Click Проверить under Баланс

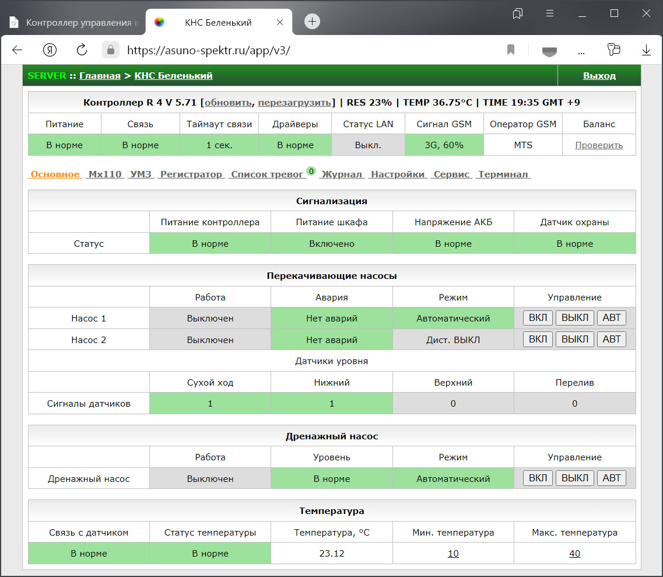click(599, 145)
